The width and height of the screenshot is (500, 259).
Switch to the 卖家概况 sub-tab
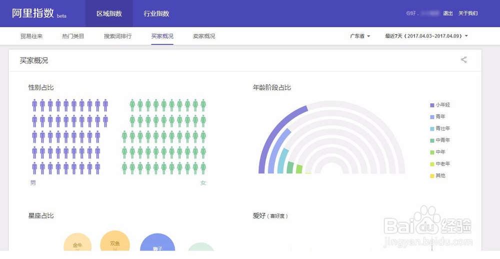[204, 36]
